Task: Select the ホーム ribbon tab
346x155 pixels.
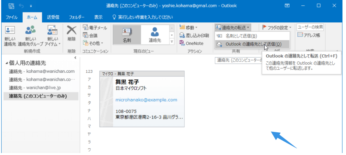Action: pos(32,17)
